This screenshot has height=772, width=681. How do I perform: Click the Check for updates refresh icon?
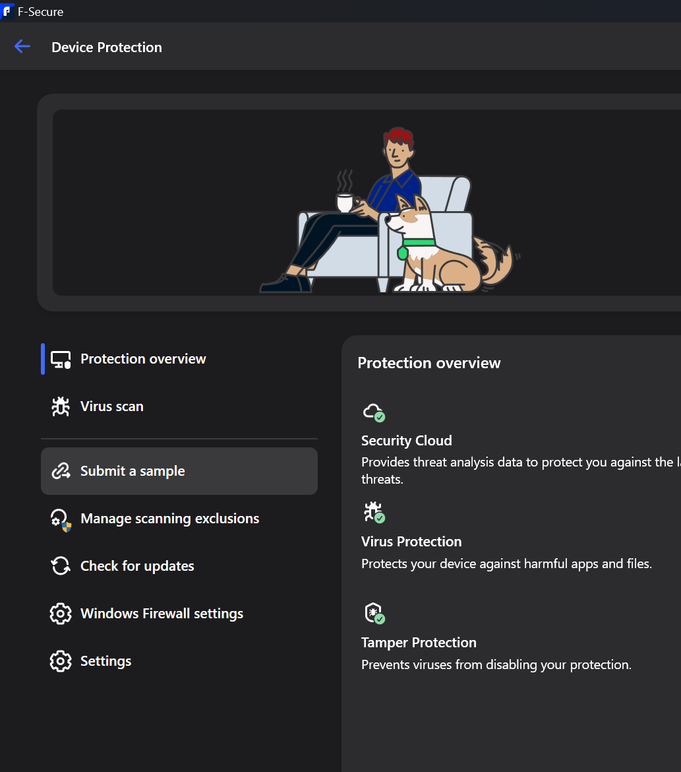pos(61,566)
